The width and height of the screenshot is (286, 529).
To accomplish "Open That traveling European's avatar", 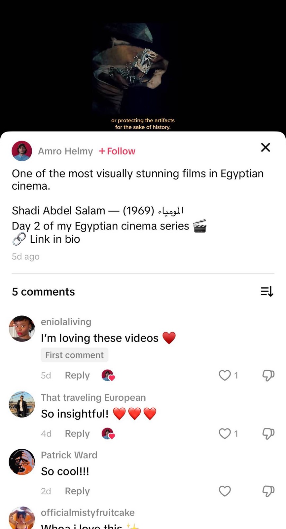I will point(22,404).
